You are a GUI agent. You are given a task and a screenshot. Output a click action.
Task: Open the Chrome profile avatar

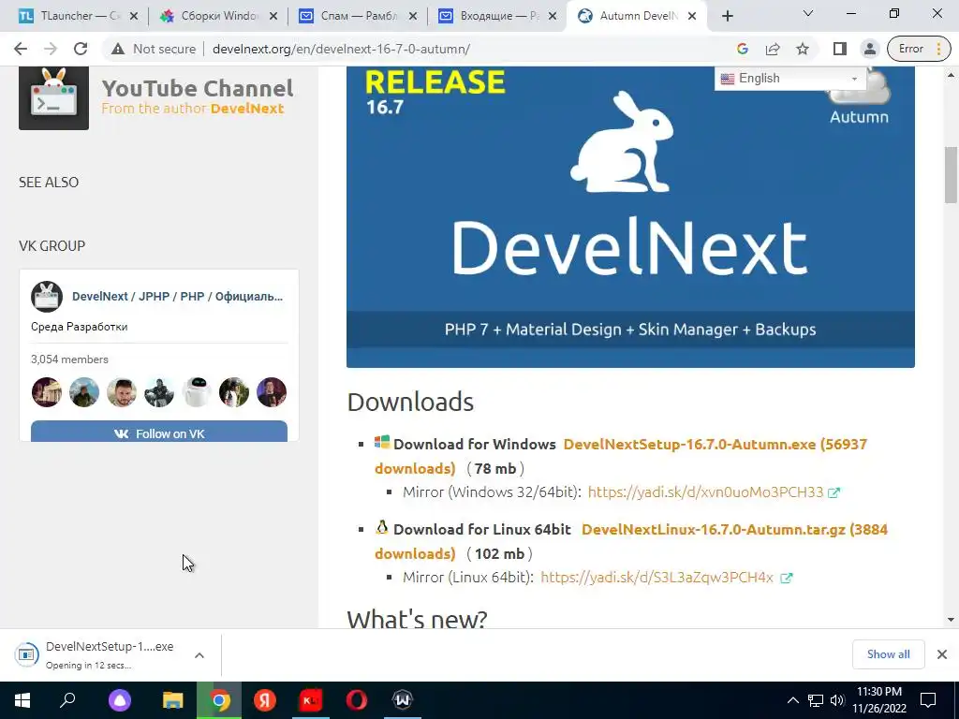869,49
